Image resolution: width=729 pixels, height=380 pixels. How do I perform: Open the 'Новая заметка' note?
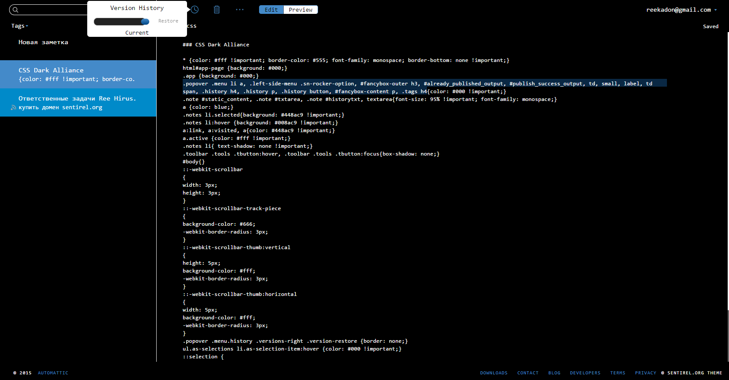pyautogui.click(x=43, y=42)
